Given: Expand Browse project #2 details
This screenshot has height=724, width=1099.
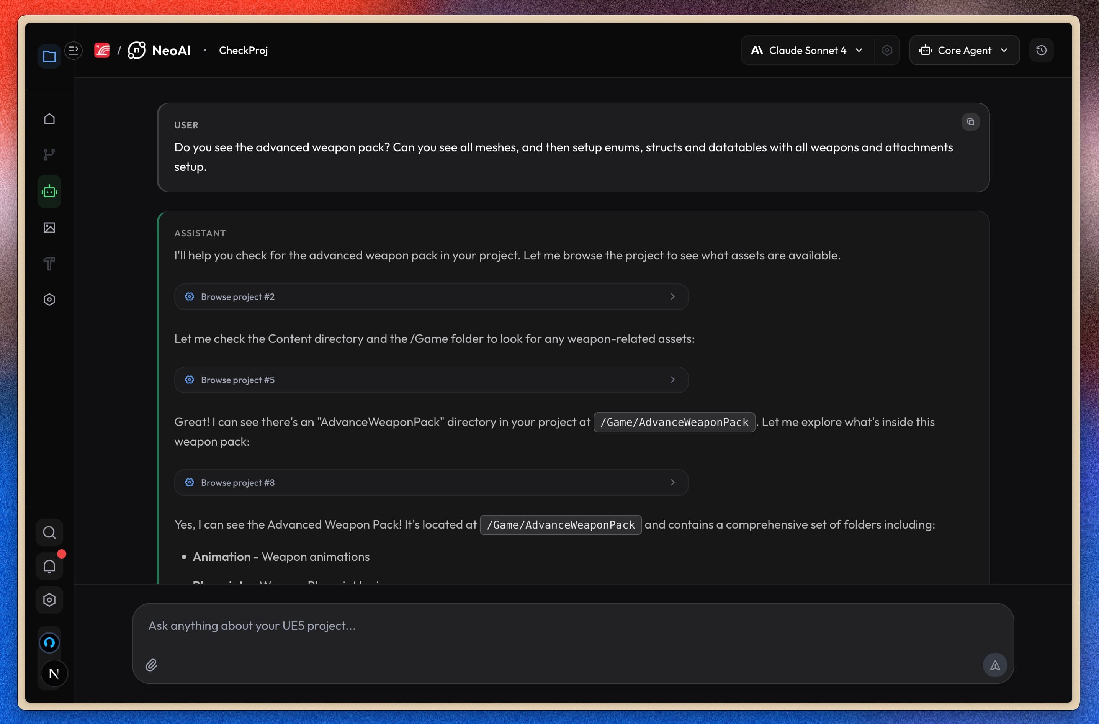Looking at the screenshot, I should (431, 296).
